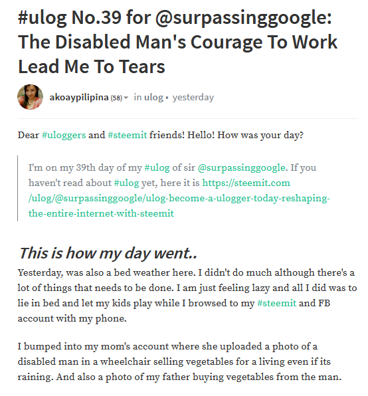Click the #ulog tag after 39th day
Screen dimensions: 368x396
point(157,167)
